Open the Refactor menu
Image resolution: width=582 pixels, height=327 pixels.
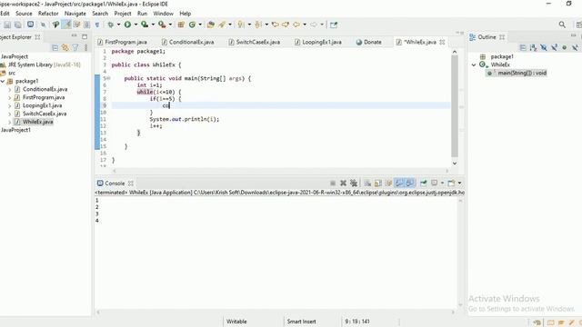point(48,14)
